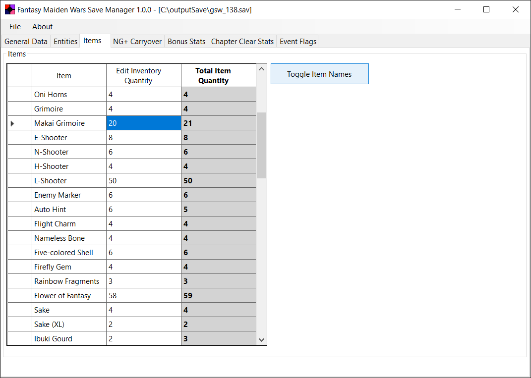This screenshot has width=531, height=378.
Task: Click Makai Grimoire total quantity 21
Action: 219,123
